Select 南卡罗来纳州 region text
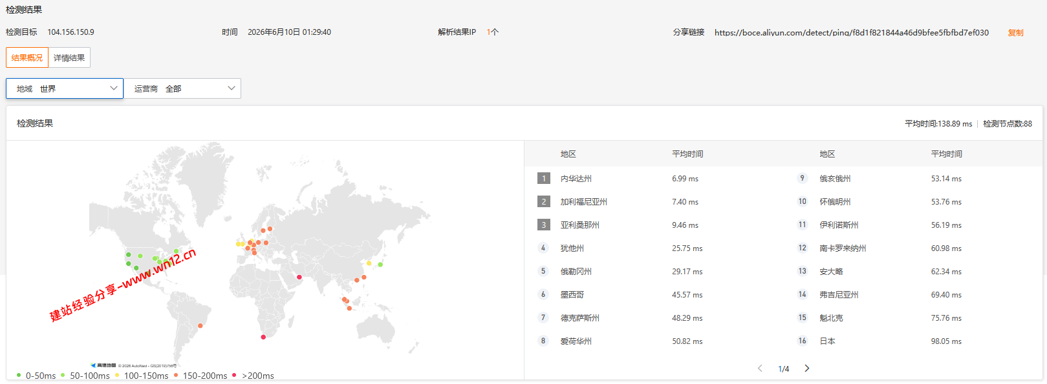Image resolution: width=1047 pixels, height=384 pixels. click(x=843, y=248)
